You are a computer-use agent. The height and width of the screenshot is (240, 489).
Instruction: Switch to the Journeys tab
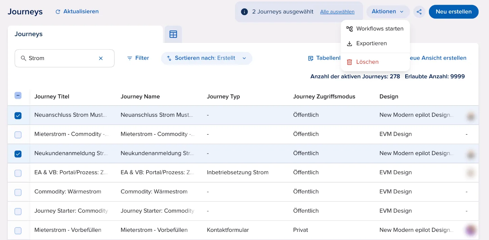(x=85, y=34)
